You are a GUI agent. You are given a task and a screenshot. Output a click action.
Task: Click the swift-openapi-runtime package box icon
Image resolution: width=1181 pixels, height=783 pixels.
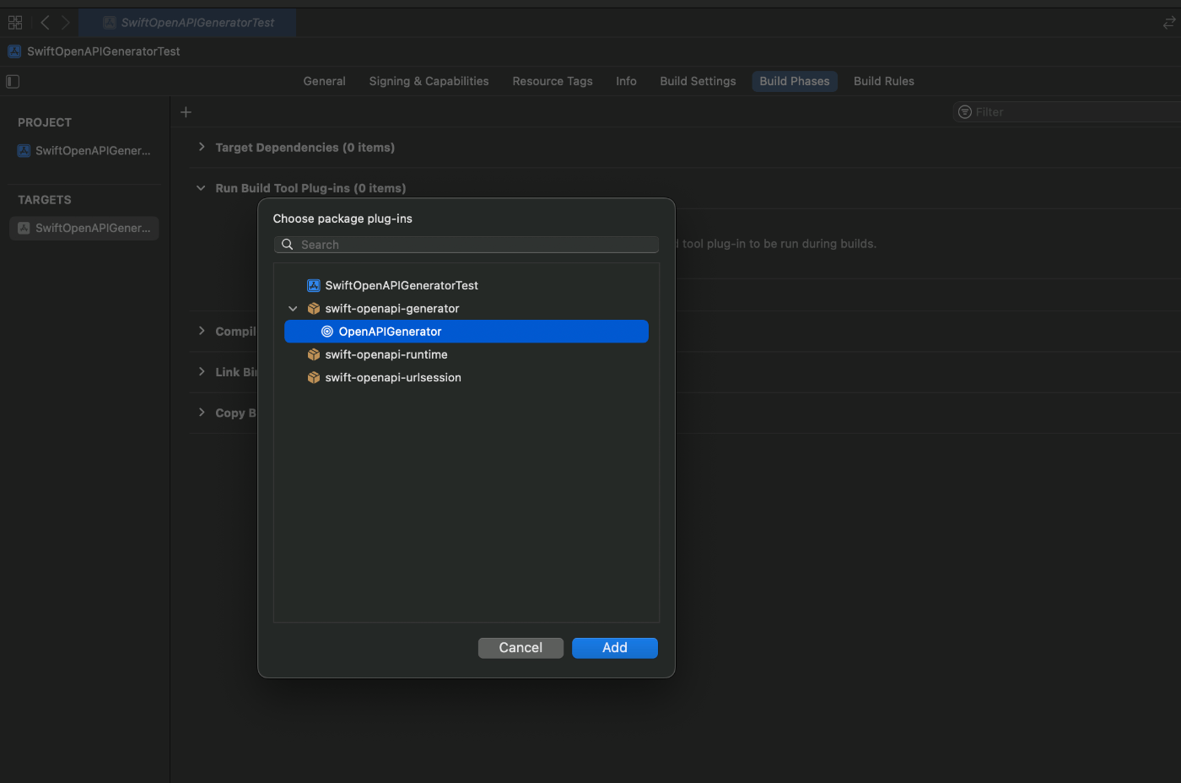(x=314, y=354)
